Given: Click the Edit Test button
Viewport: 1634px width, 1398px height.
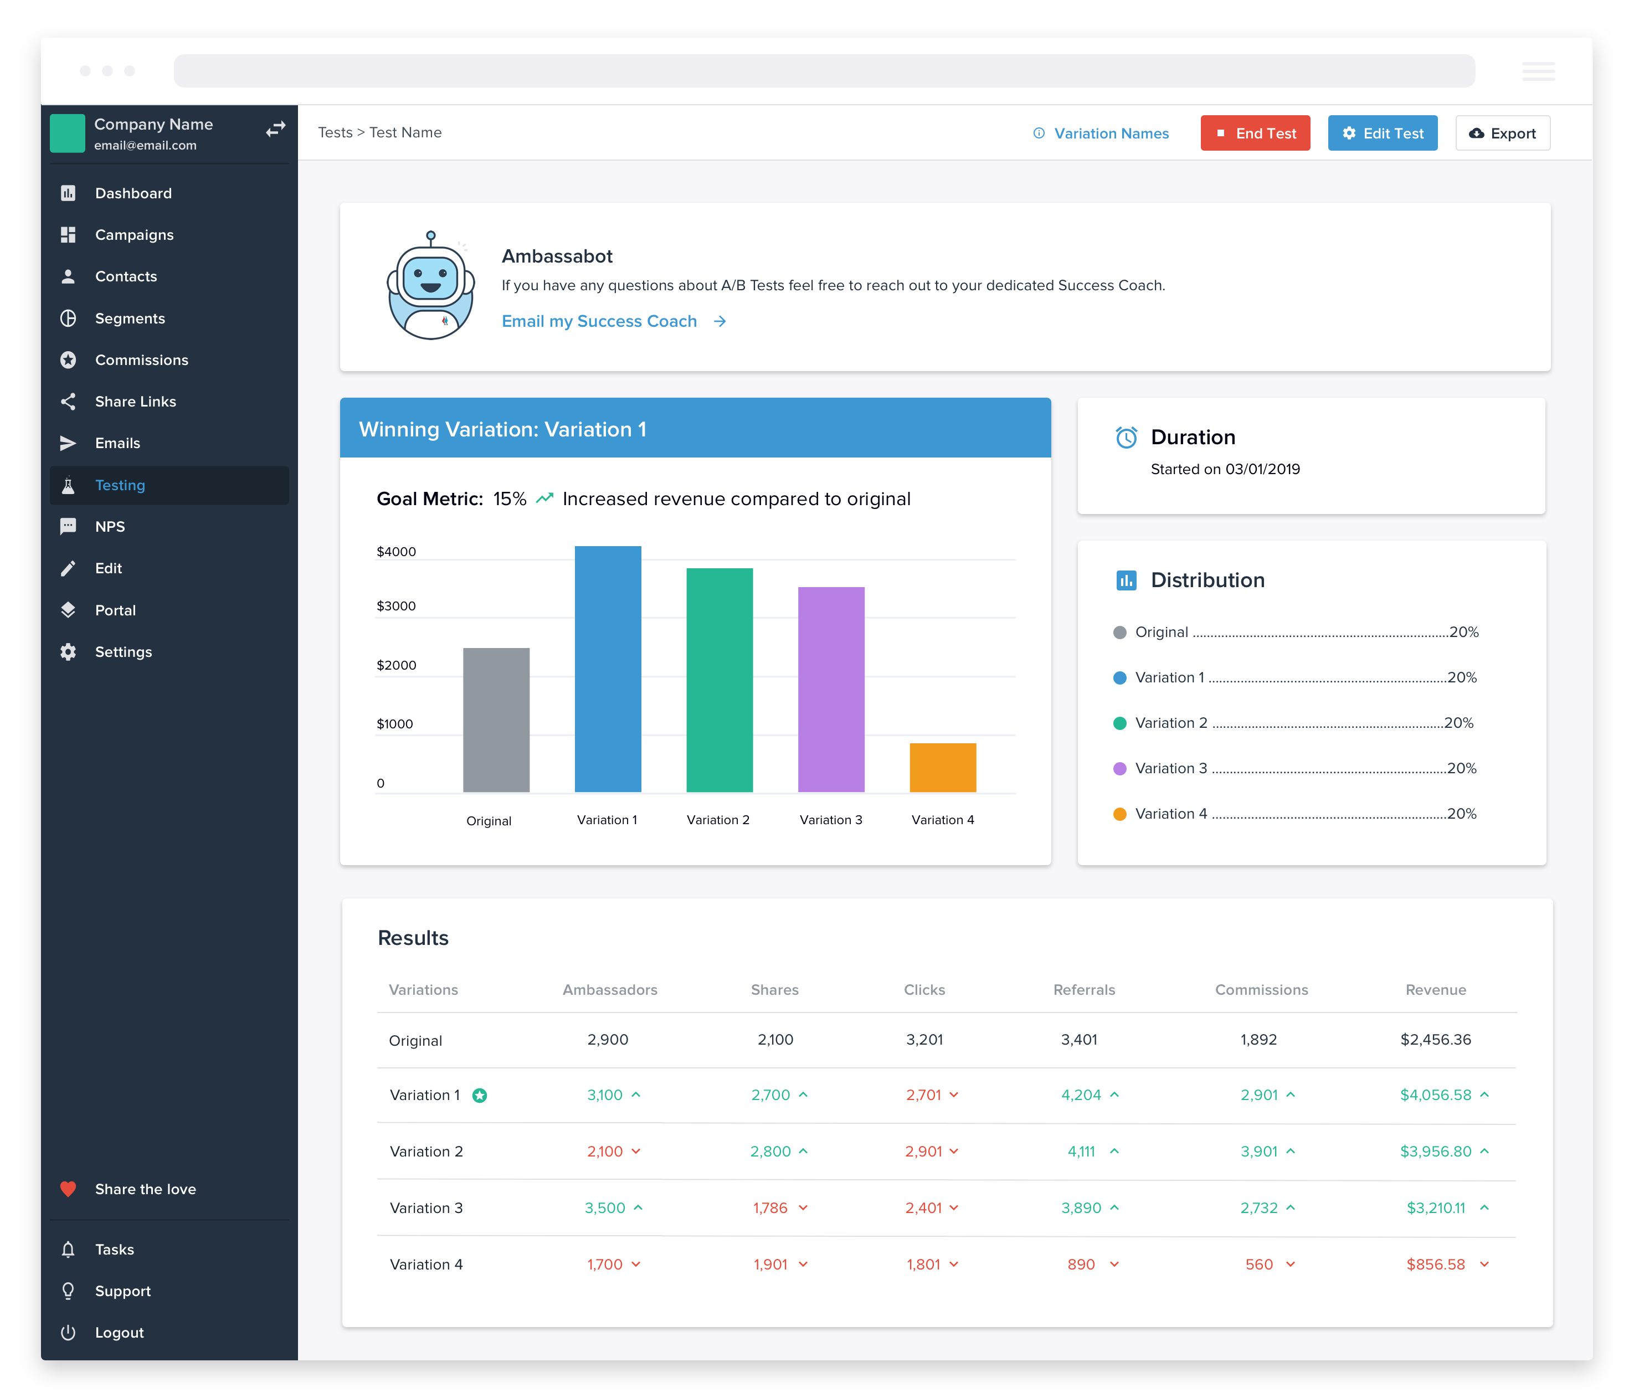Looking at the screenshot, I should (x=1384, y=133).
